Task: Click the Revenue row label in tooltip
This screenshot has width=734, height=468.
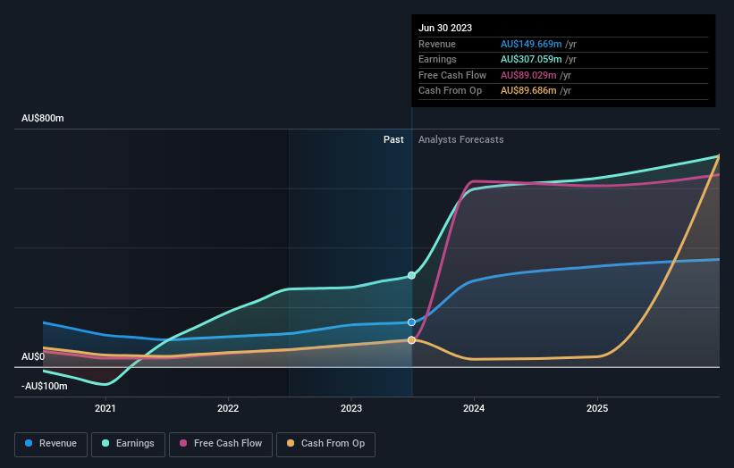Action: point(437,44)
